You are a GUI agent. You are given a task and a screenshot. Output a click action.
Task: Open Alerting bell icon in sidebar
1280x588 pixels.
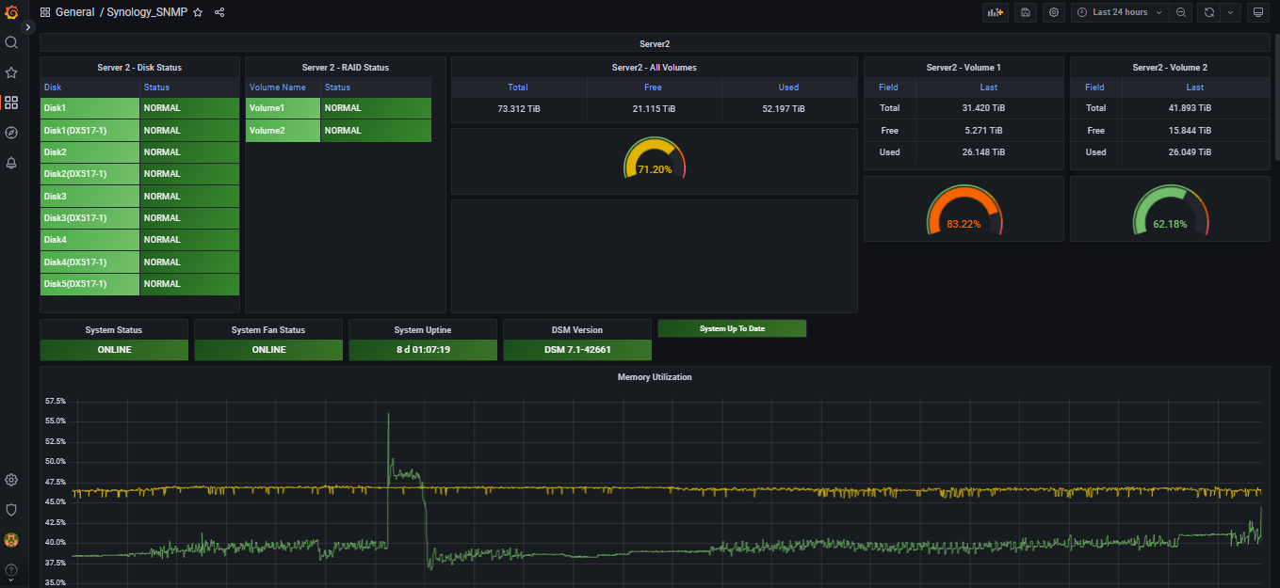(x=11, y=163)
